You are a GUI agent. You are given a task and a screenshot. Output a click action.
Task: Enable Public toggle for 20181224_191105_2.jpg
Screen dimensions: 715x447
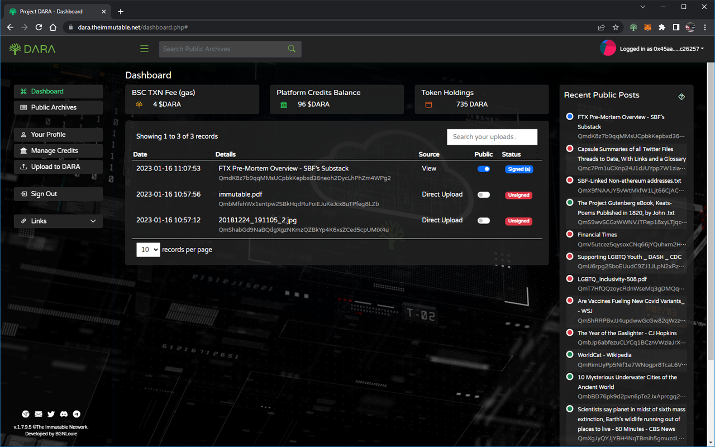point(484,221)
